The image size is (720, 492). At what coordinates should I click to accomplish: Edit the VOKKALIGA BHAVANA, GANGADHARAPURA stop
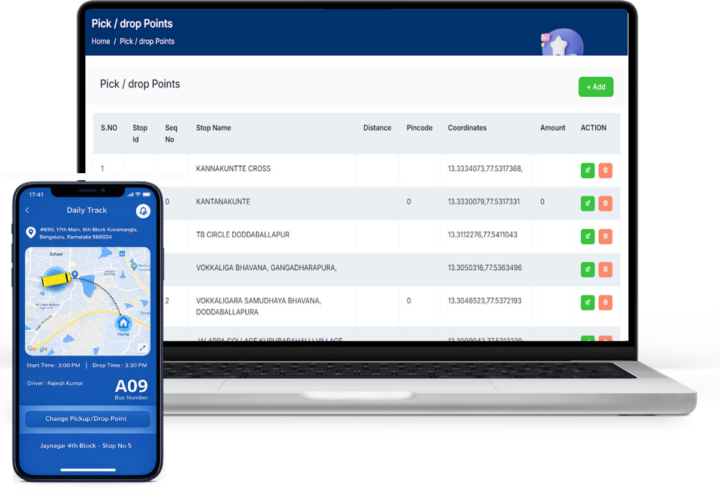(x=587, y=269)
